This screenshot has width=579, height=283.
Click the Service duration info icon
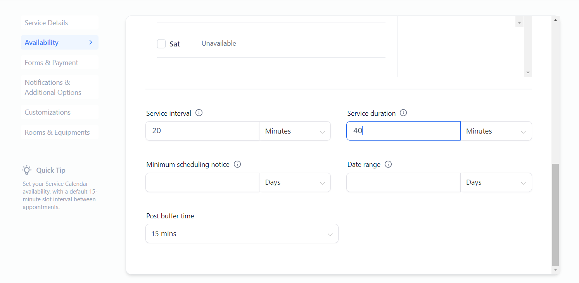pos(403,113)
